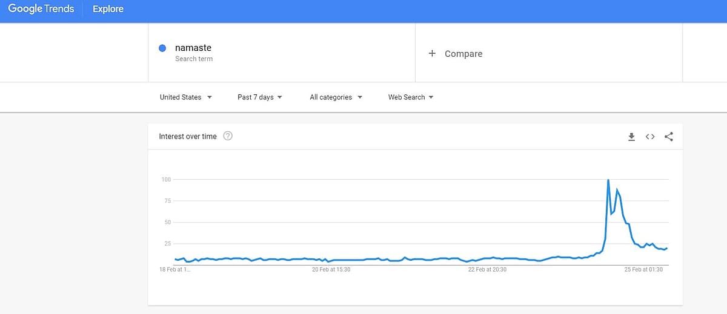The image size is (727, 314).
Task: Open the Interest over time help icon
Action: tap(228, 136)
